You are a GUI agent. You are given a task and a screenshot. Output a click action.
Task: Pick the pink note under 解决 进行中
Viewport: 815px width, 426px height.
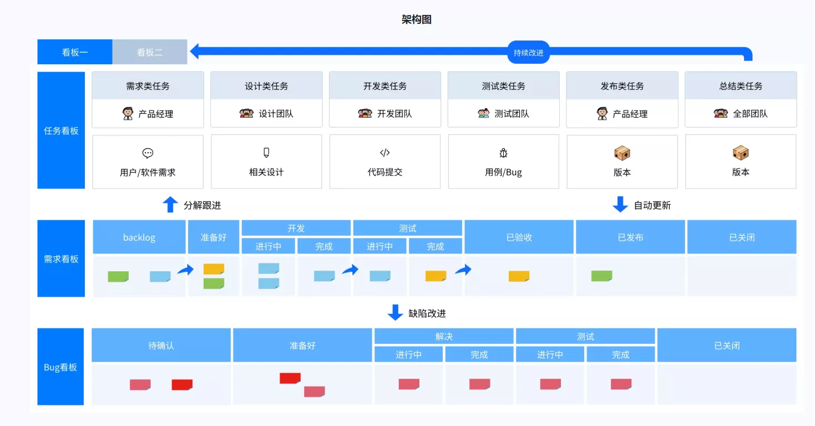(409, 384)
